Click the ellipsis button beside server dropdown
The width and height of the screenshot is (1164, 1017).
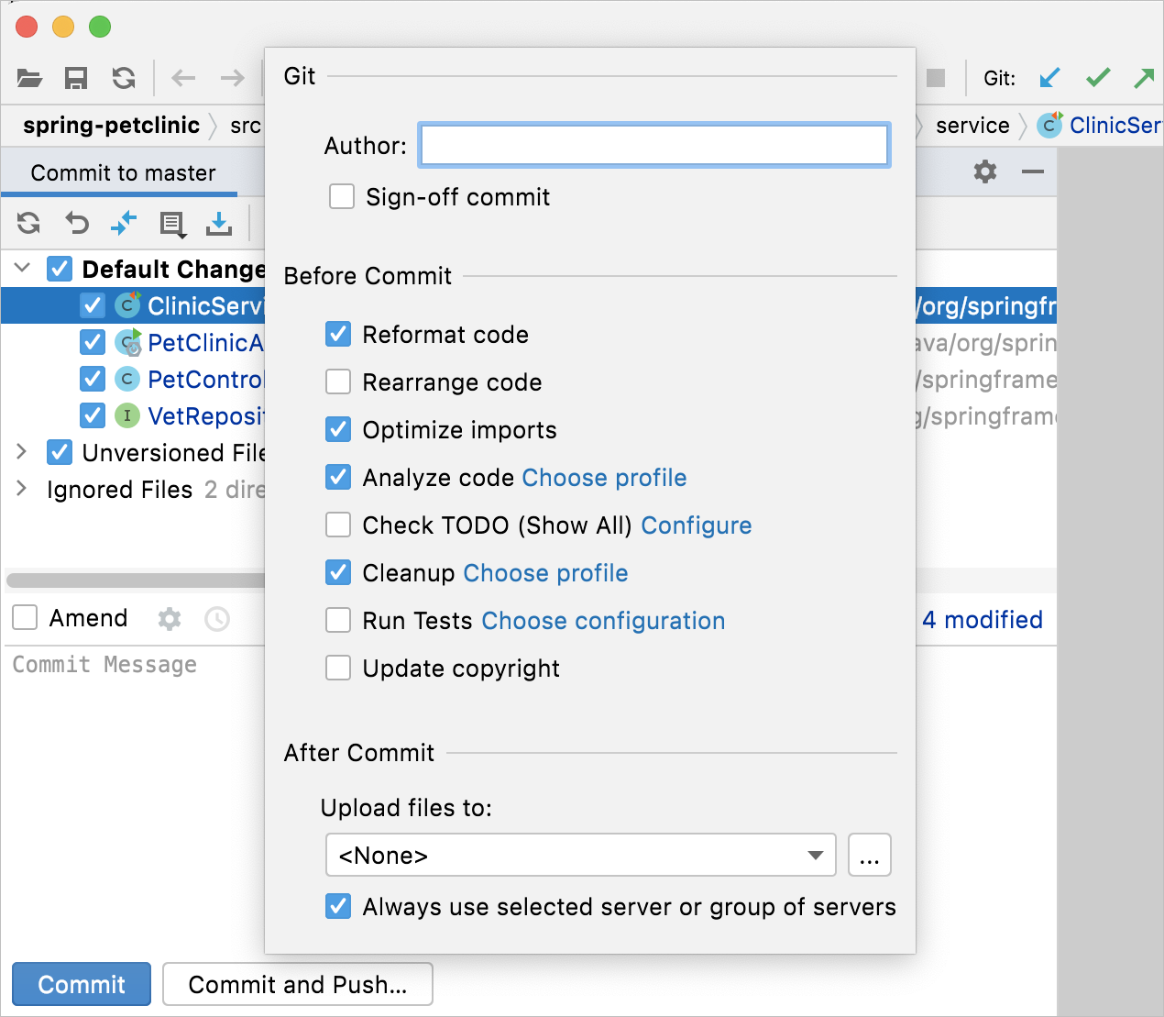click(870, 855)
